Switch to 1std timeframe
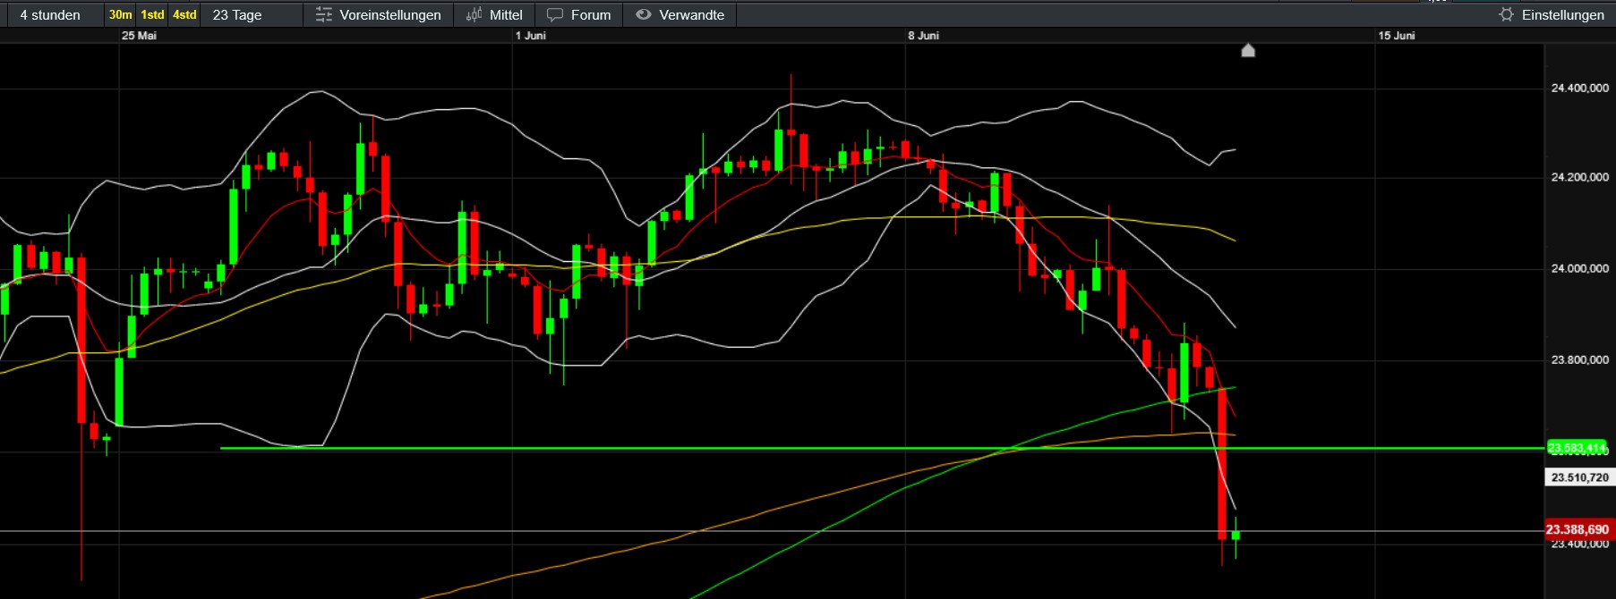 [152, 15]
